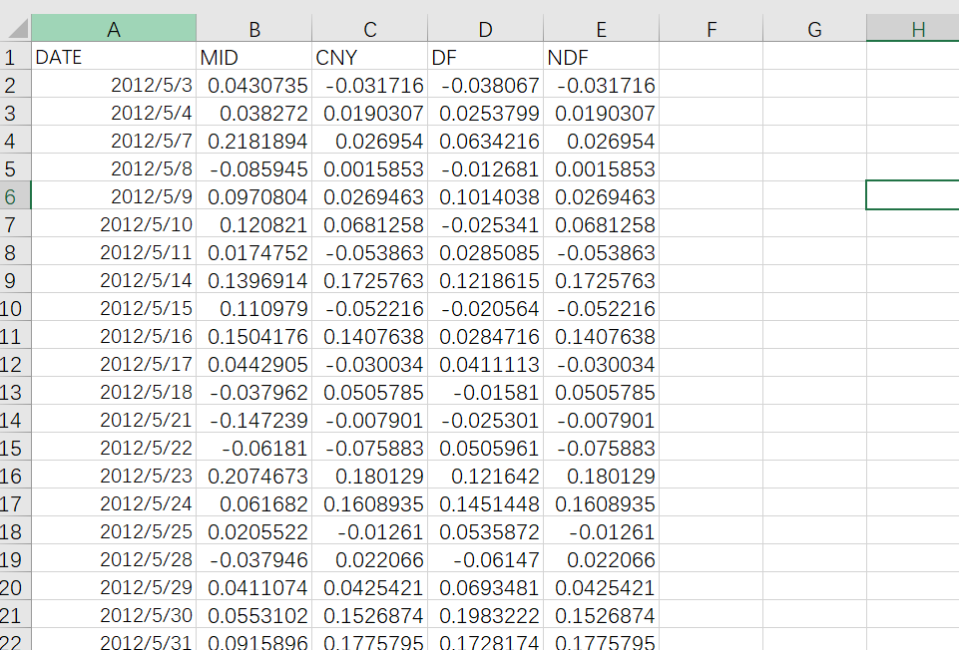This screenshot has width=959, height=650.
Task: Select the empty outlined cell H6
Action: pos(913,195)
